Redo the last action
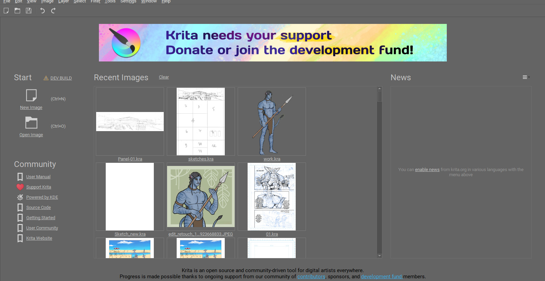Viewport: 545px width, 281px height. [x=53, y=11]
